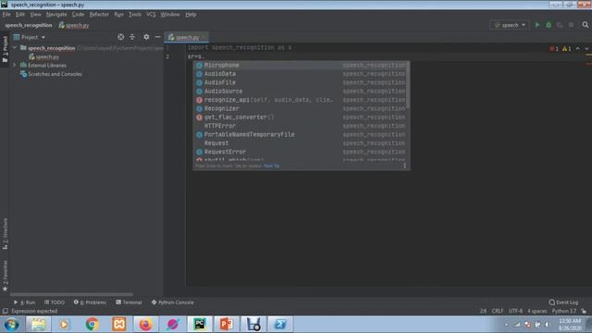This screenshot has width=592, height=333.
Task: Click the error count indicator in editor
Action: click(554, 48)
